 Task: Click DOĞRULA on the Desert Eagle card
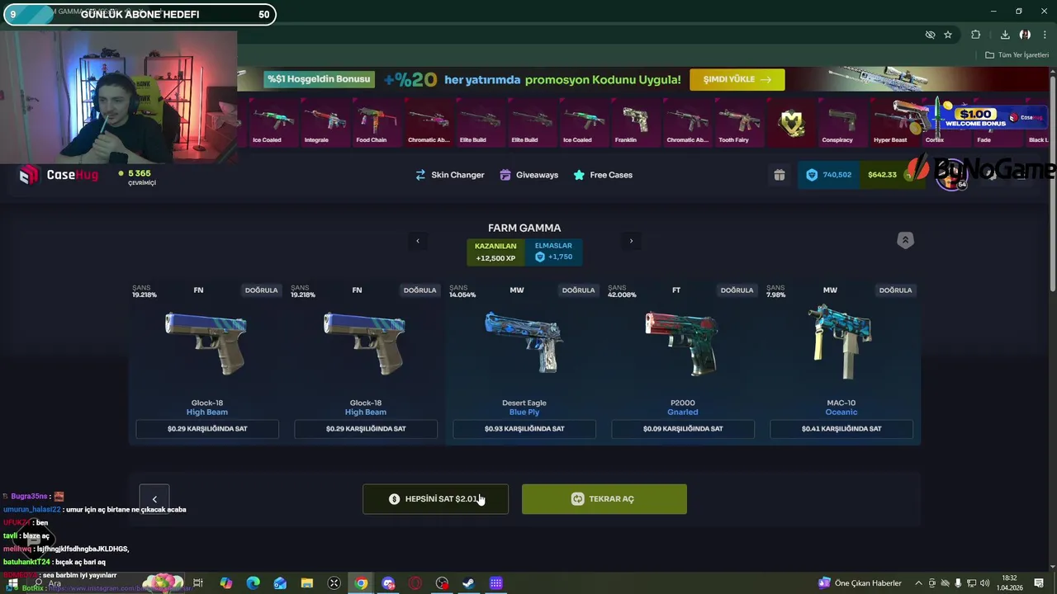(578, 290)
